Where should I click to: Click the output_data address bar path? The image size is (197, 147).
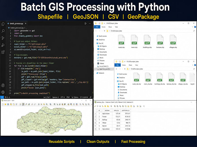(x=137, y=69)
